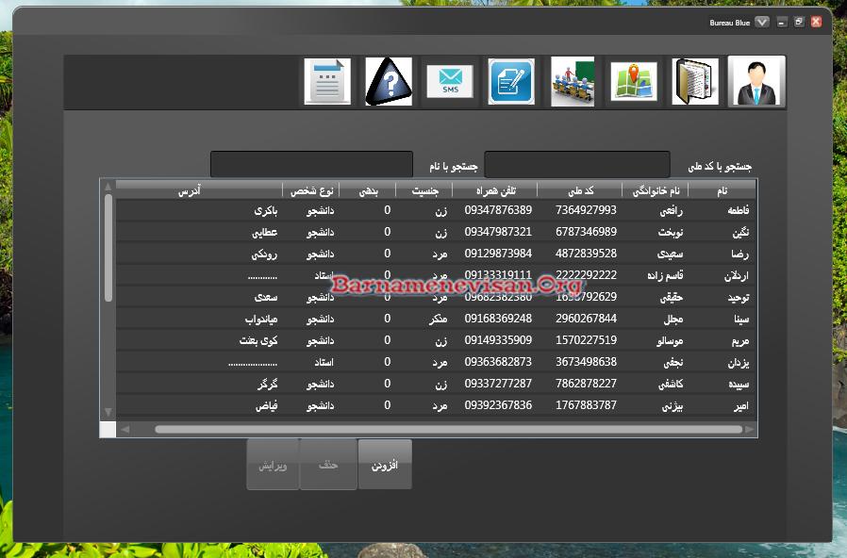Open the classroom with students icon
Screen dimensions: 847x558
point(573,81)
